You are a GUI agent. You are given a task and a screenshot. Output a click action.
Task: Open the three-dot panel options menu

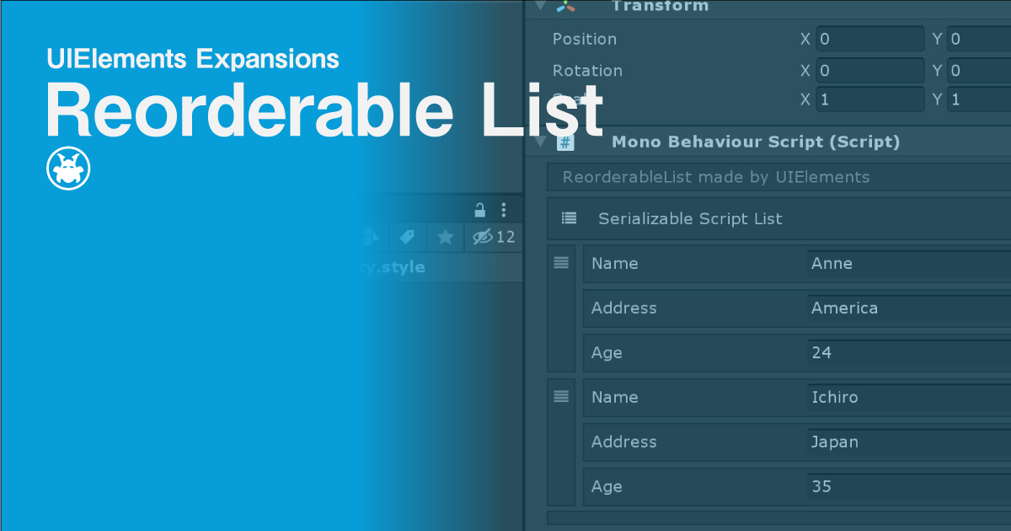click(x=504, y=210)
